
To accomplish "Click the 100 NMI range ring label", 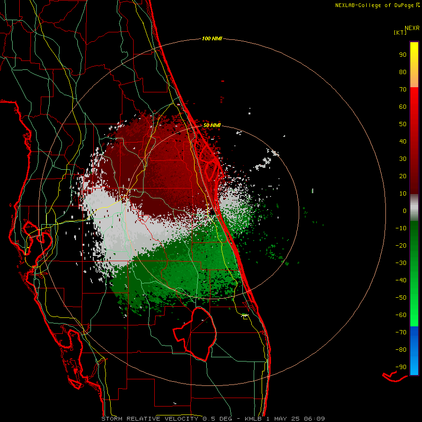I will click(x=212, y=38).
